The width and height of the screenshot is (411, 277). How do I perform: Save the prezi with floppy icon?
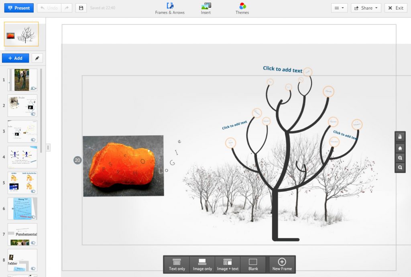pyautogui.click(x=81, y=8)
